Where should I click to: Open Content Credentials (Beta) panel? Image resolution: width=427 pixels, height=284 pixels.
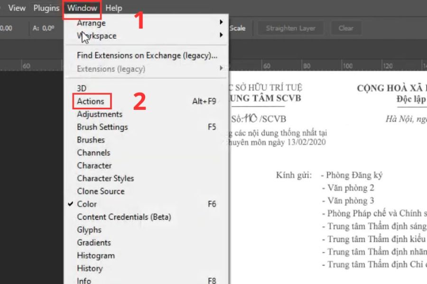(124, 217)
